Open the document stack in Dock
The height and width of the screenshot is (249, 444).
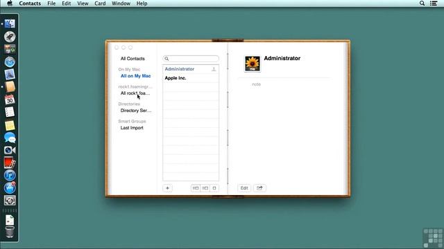point(10,220)
